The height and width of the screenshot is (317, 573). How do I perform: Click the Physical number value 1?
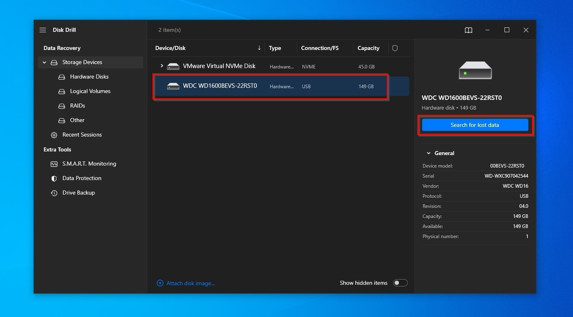click(x=527, y=236)
